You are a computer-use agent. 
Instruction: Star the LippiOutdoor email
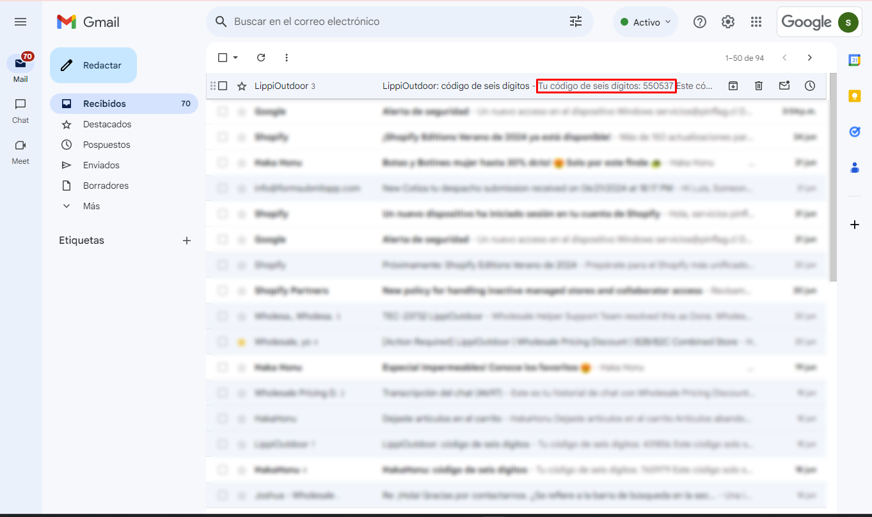coord(242,86)
